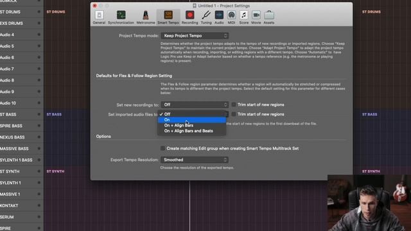Click the ST BASS region label on right
This screenshot has width=411, height=231.
coord(370,114)
